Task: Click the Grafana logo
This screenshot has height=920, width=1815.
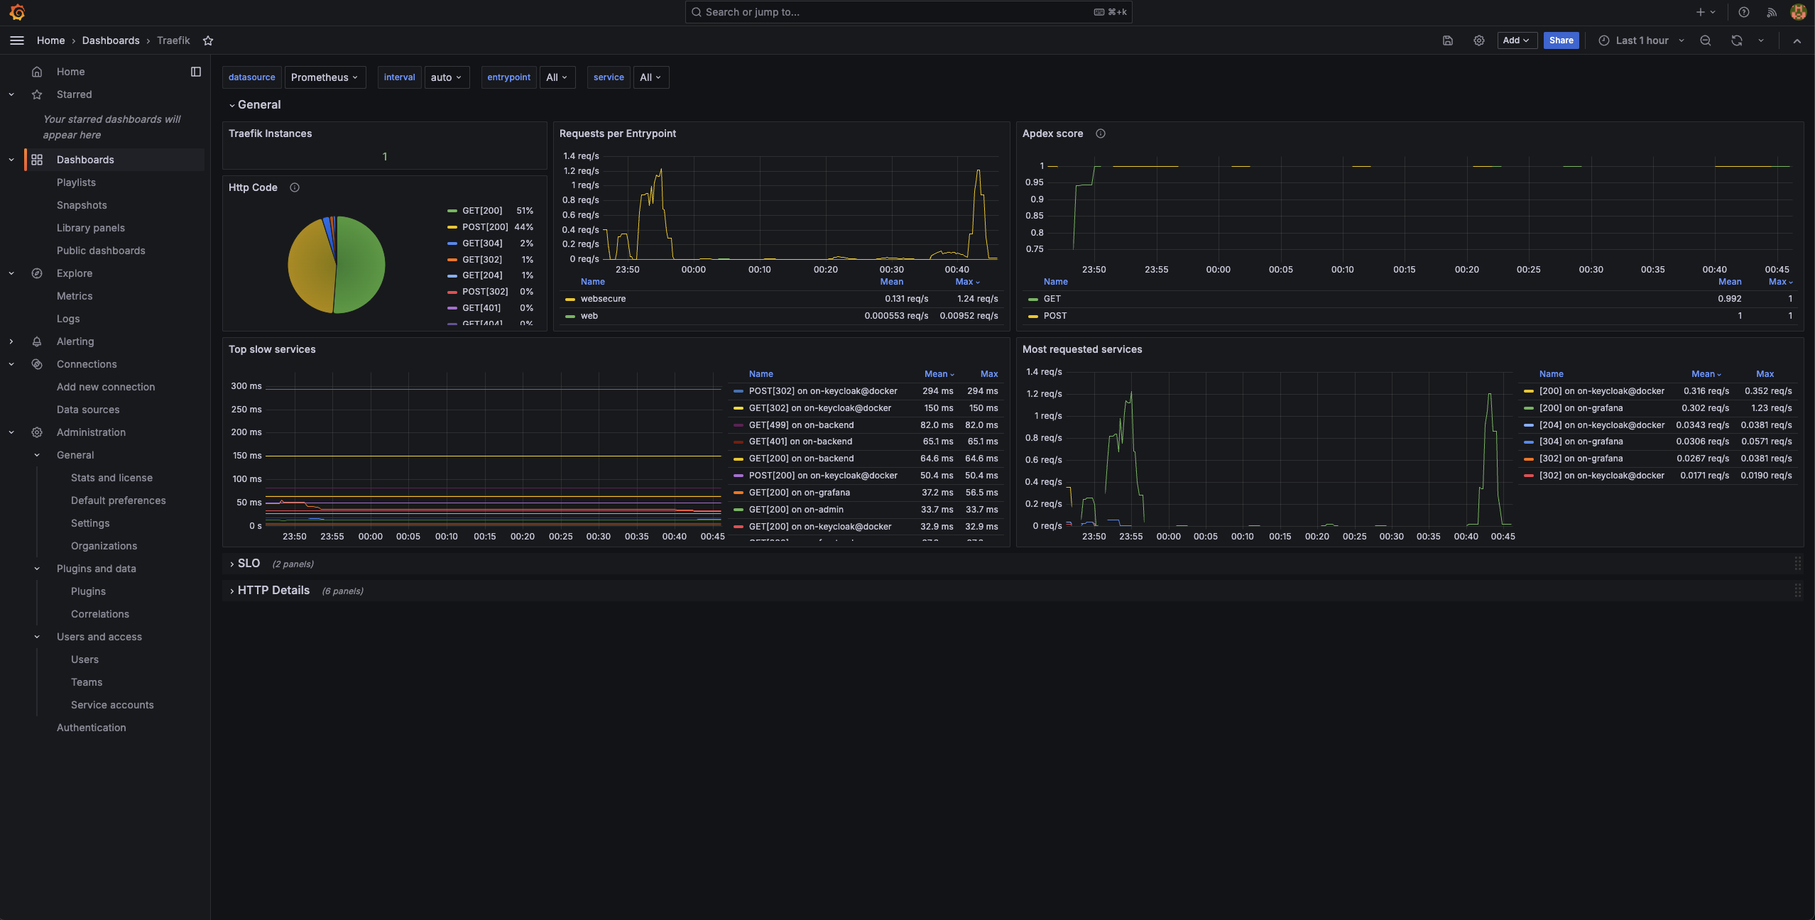Action: (x=18, y=12)
